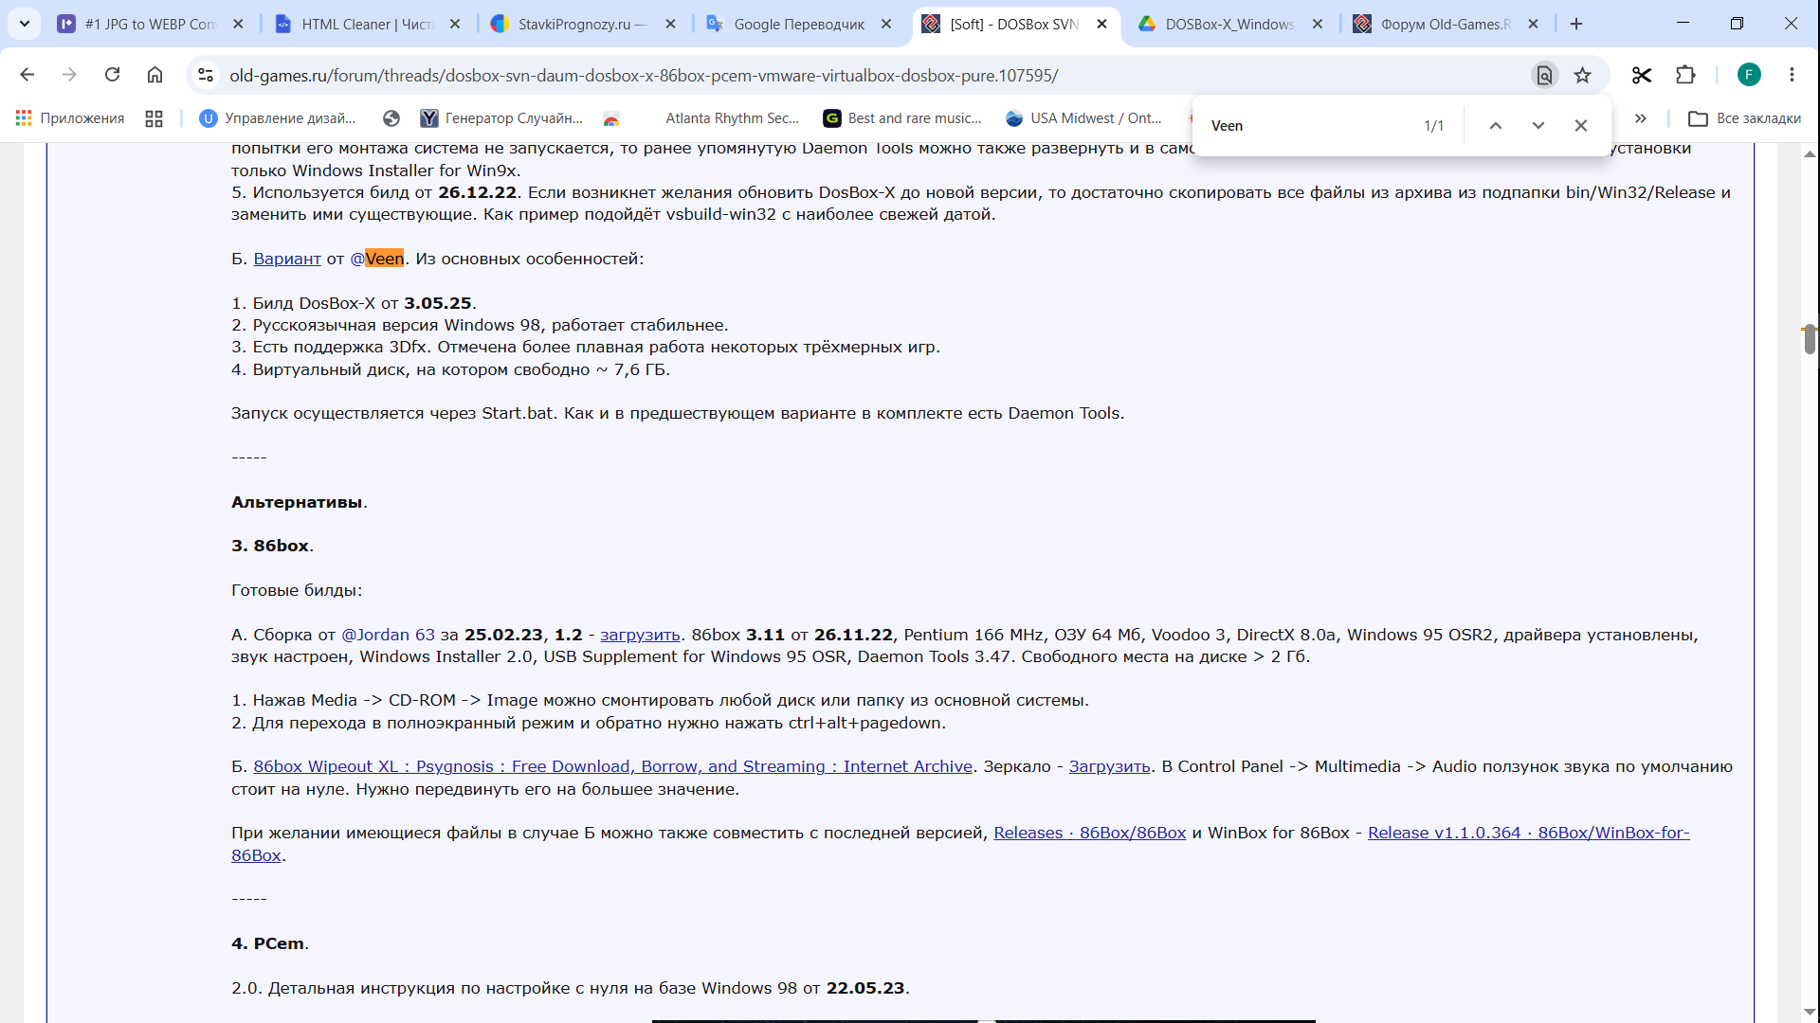Image resolution: width=1820 pixels, height=1023 pixels.
Task: Bookmark this page with the star icon
Action: tap(1583, 75)
